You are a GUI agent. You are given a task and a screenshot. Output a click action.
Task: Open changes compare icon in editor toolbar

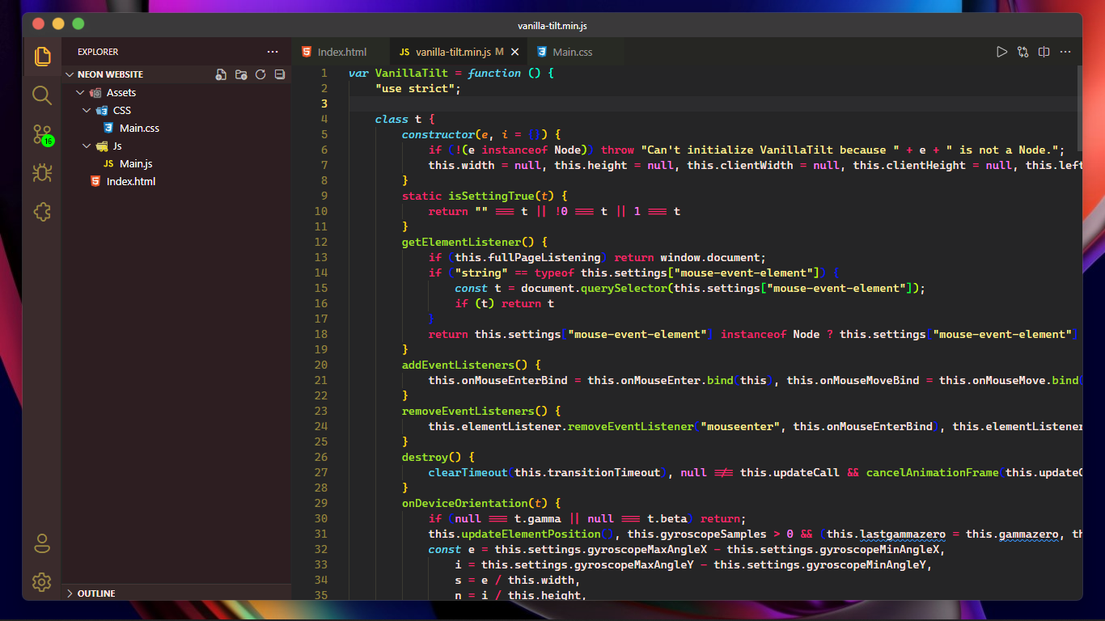tap(1023, 52)
